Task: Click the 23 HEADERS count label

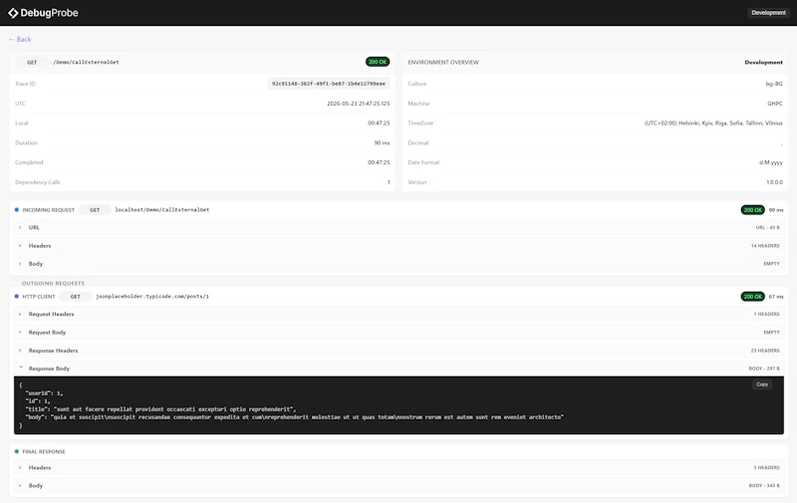Action: [765, 351]
